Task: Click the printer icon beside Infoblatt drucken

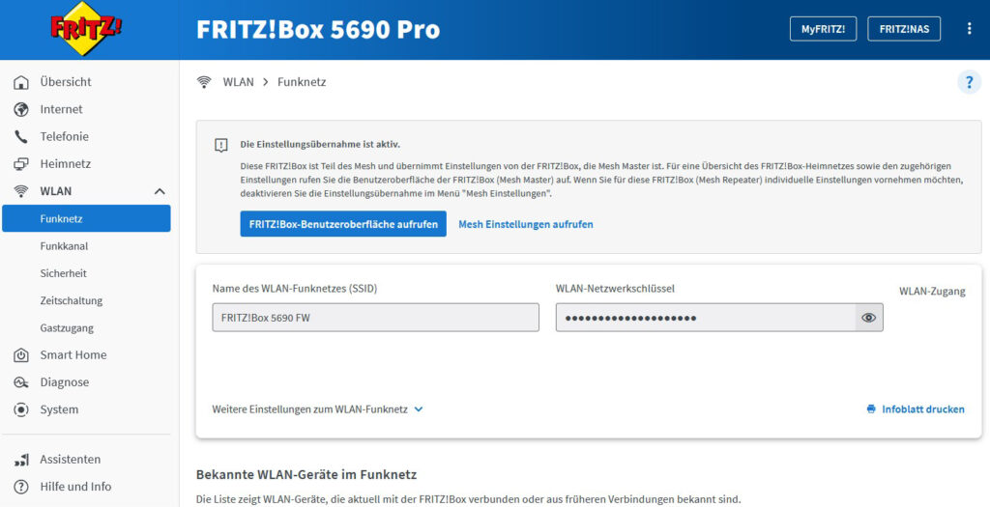Action: (871, 409)
